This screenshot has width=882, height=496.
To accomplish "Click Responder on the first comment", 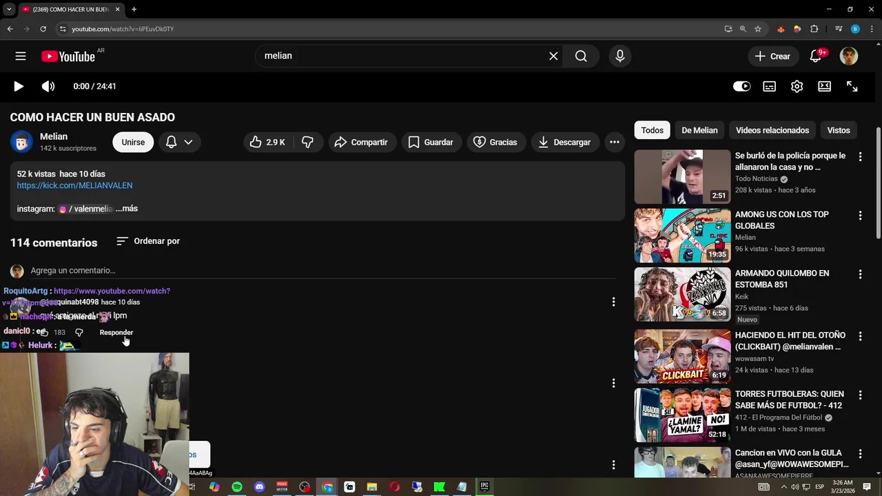I will click(116, 333).
